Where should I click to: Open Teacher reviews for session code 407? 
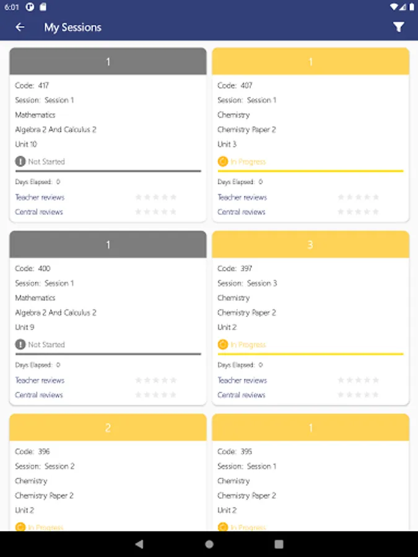pyautogui.click(x=242, y=197)
